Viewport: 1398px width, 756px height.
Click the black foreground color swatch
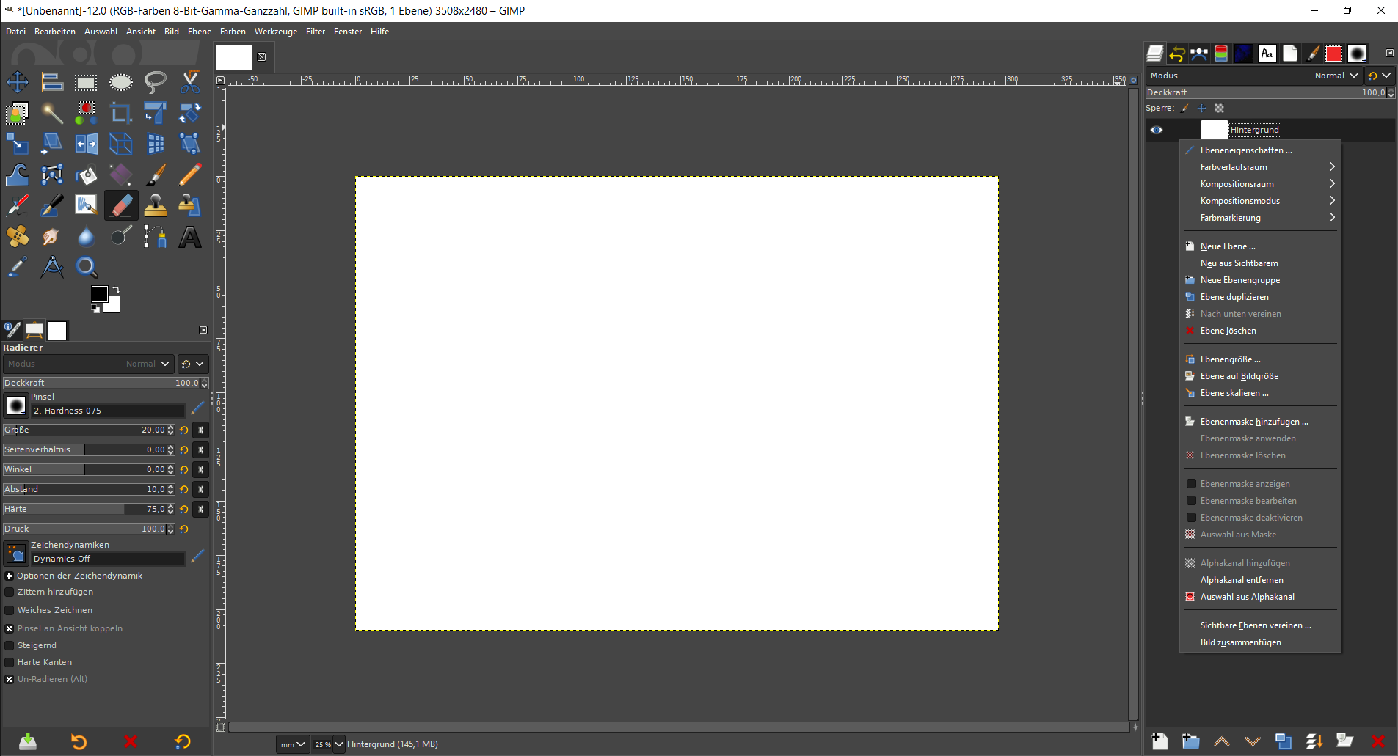click(99, 294)
